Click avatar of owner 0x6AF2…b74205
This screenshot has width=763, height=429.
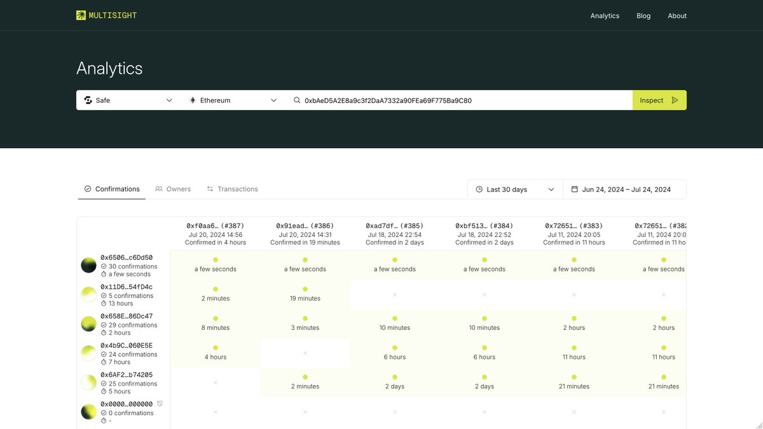(89, 383)
